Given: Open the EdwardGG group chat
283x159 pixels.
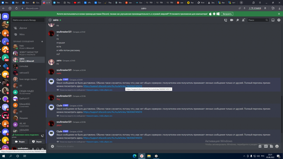Looking at the screenshot, I should click(x=28, y=105).
